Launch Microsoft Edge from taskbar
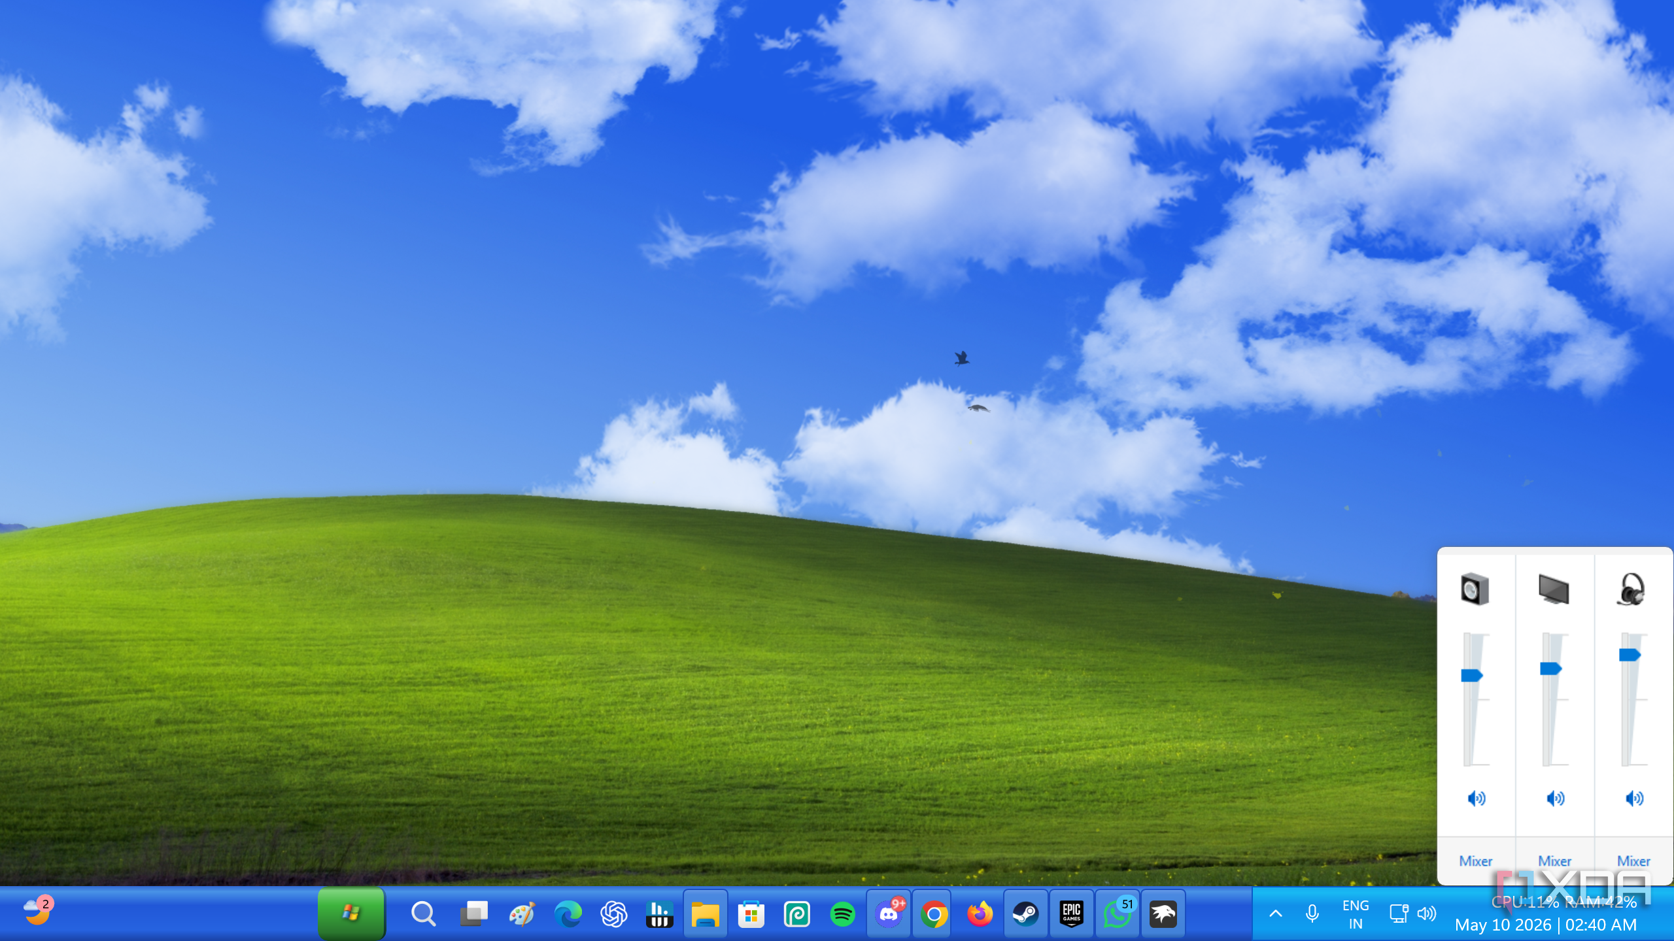1674x941 pixels. click(568, 914)
